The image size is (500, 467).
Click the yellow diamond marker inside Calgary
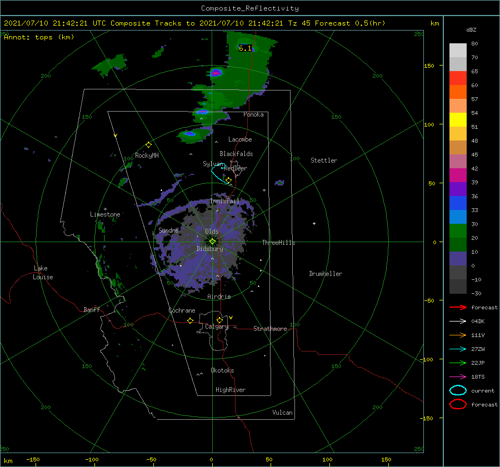(219, 320)
